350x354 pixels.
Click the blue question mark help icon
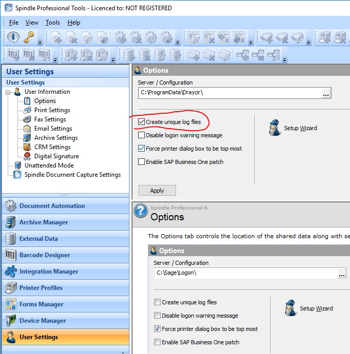tap(141, 211)
